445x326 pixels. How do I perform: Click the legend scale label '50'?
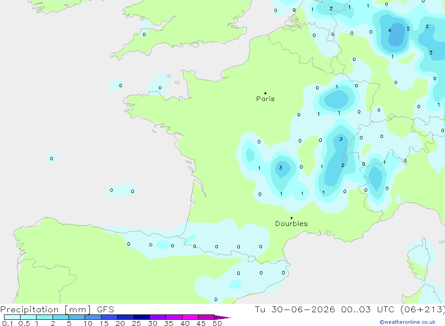[x=217, y=323]
